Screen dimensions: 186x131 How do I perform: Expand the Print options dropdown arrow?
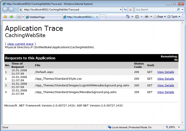coord(151,16)
